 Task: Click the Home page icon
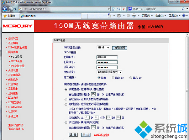pyautogui.click(x=109, y=15)
